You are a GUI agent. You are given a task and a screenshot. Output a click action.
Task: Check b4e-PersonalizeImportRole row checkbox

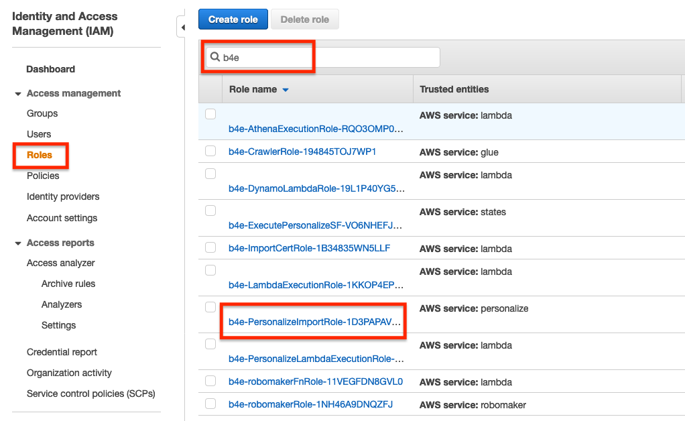coord(210,307)
